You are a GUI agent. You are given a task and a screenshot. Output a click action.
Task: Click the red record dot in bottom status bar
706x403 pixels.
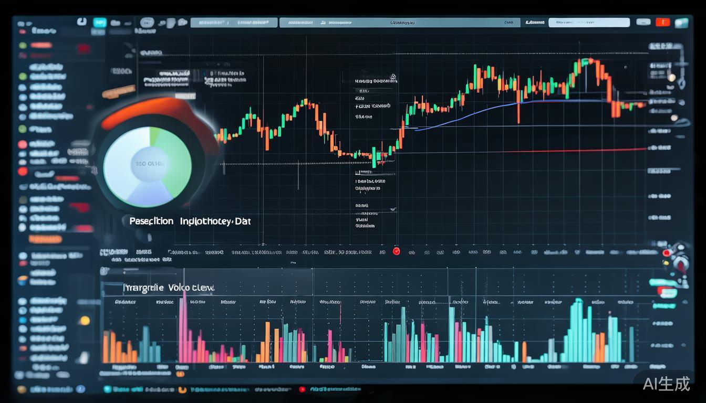302,389
